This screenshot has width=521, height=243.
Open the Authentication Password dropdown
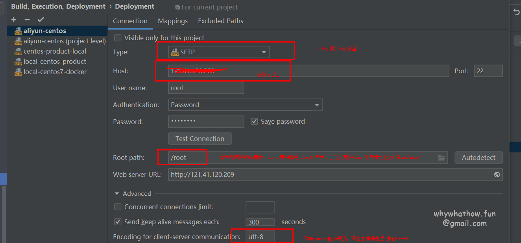coord(245,105)
